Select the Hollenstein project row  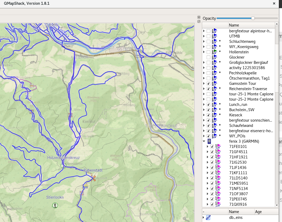pos(239,52)
